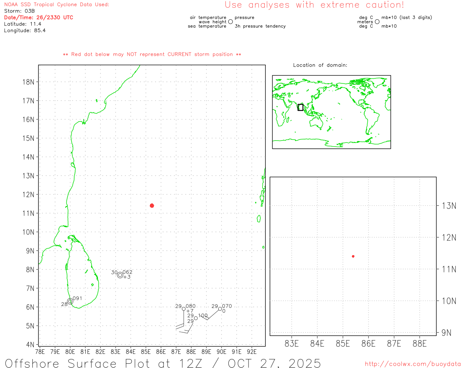Click the world location thumbnail map
This screenshot has height=368, width=461.
click(x=331, y=112)
